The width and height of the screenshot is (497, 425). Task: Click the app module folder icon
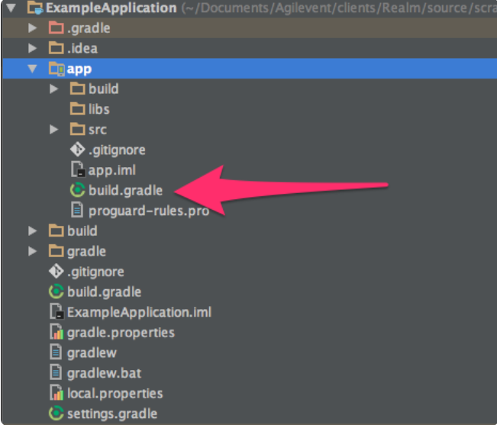56,69
